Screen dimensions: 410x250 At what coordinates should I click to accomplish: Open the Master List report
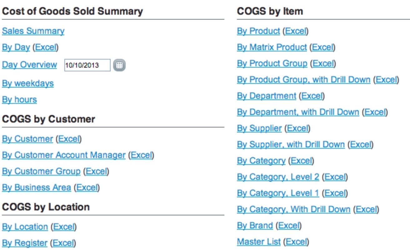coord(259,242)
